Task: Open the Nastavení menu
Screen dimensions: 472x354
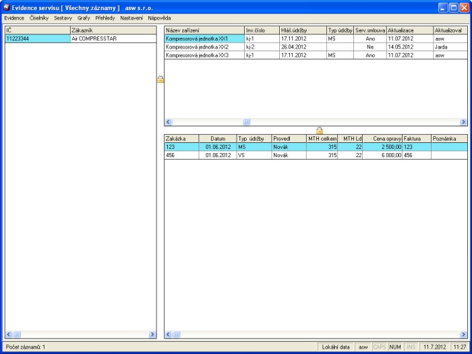Action: point(131,18)
